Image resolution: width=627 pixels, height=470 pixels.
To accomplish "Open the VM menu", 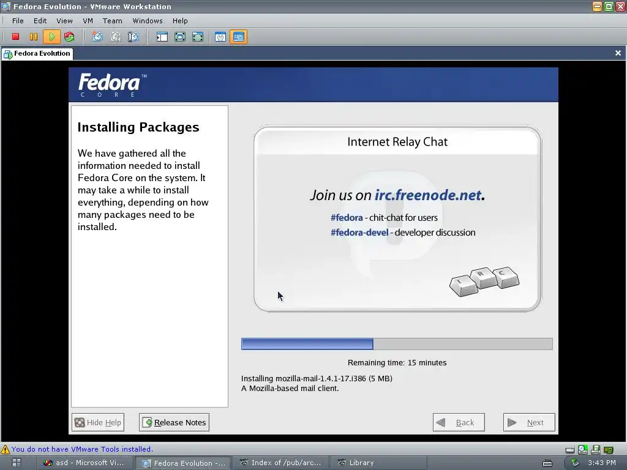I will tap(88, 21).
